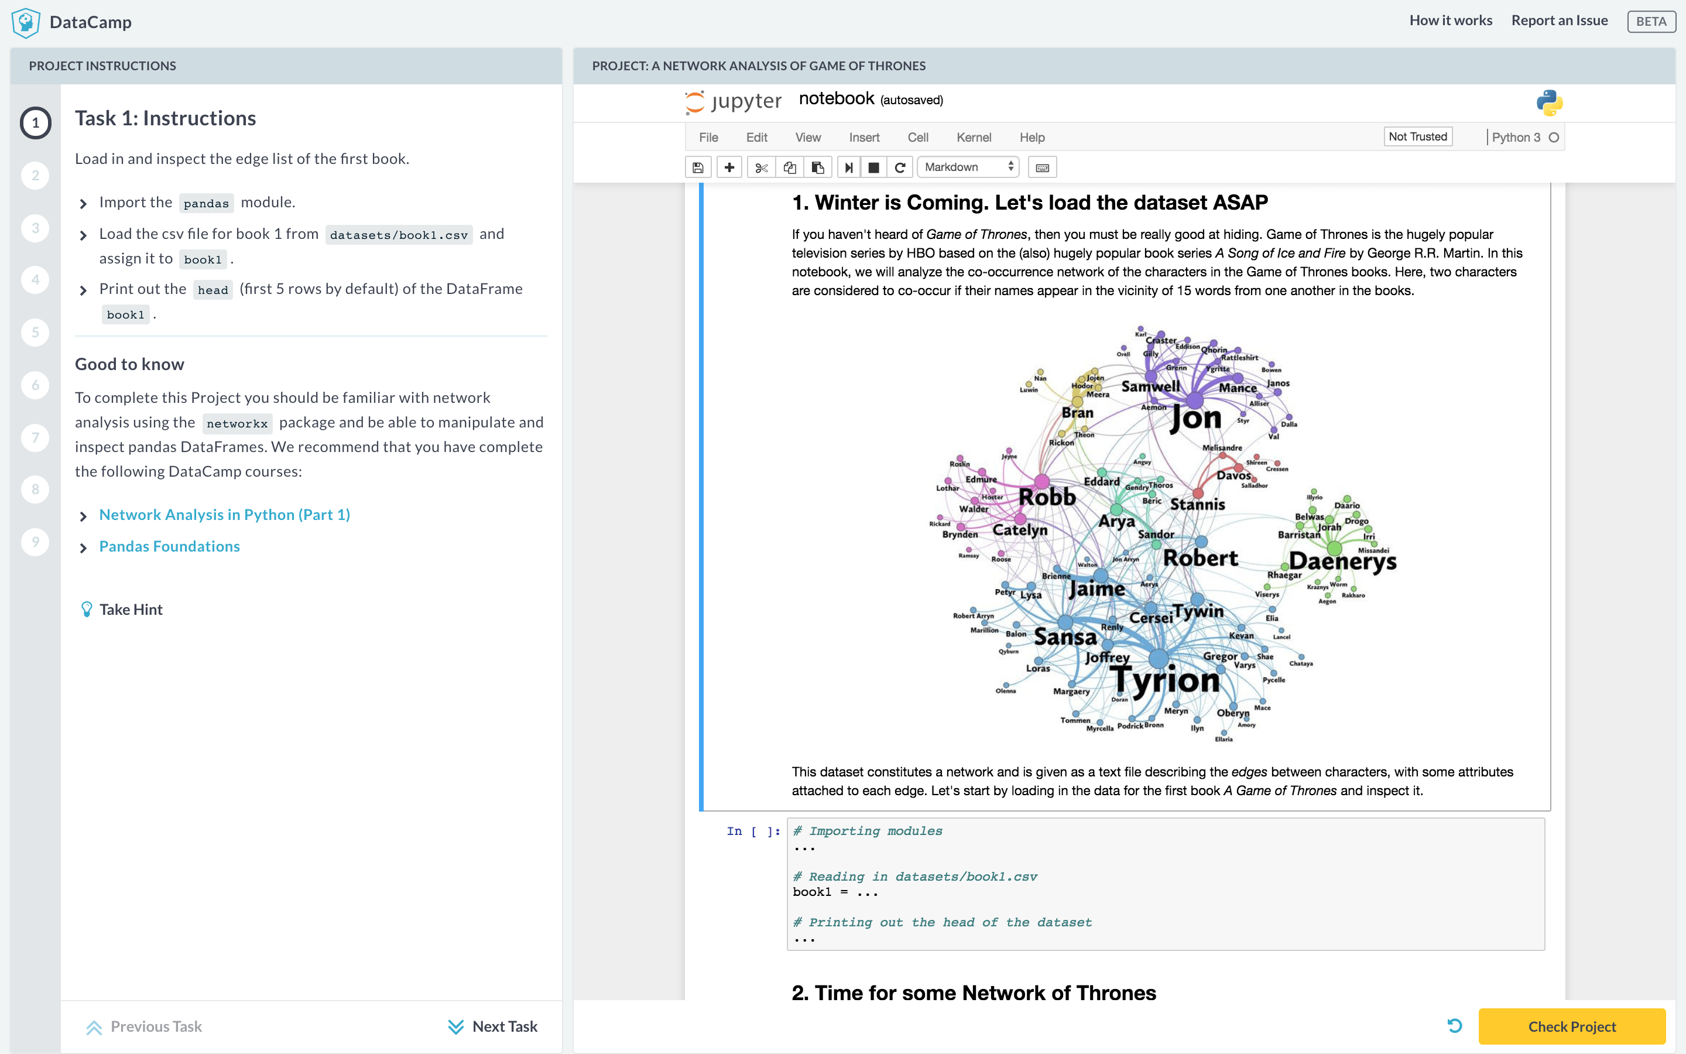Image resolution: width=1686 pixels, height=1054 pixels.
Task: Go to Previous Task
Action: [143, 1026]
